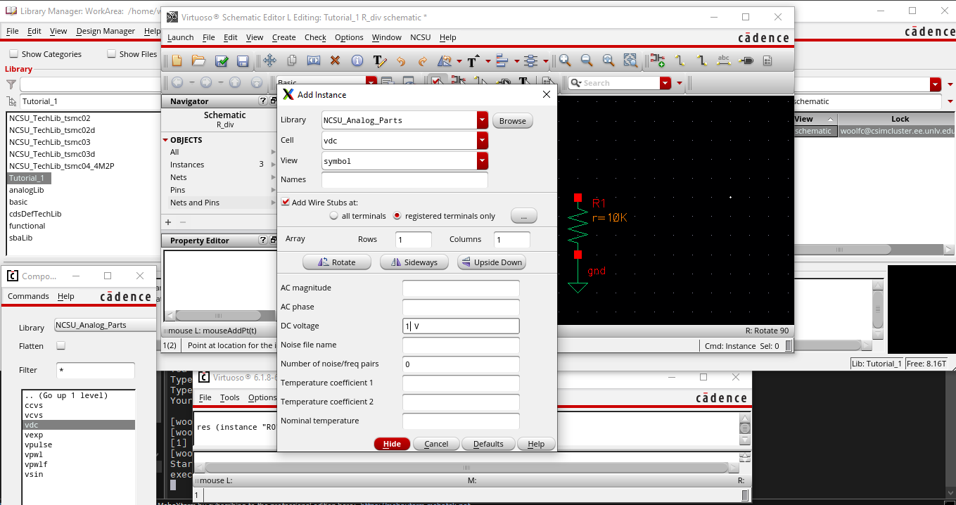This screenshot has height=505, width=956.
Task: Toggle the Flatten checkbox
Action: click(x=60, y=346)
